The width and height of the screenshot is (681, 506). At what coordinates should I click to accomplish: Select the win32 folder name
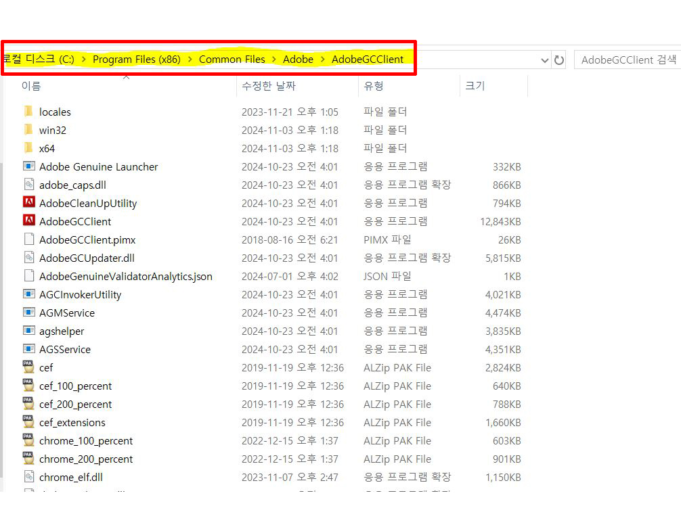pyautogui.click(x=53, y=130)
